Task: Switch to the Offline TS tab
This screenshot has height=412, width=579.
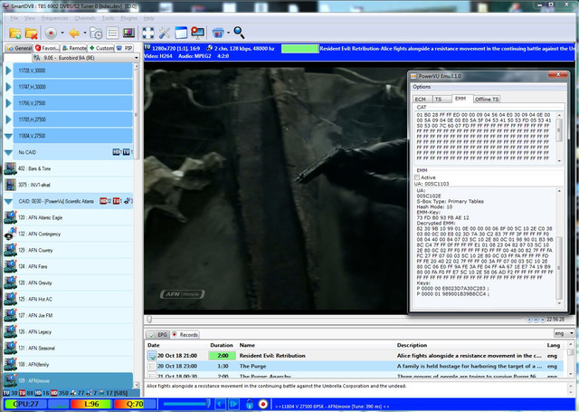Action: click(x=487, y=99)
